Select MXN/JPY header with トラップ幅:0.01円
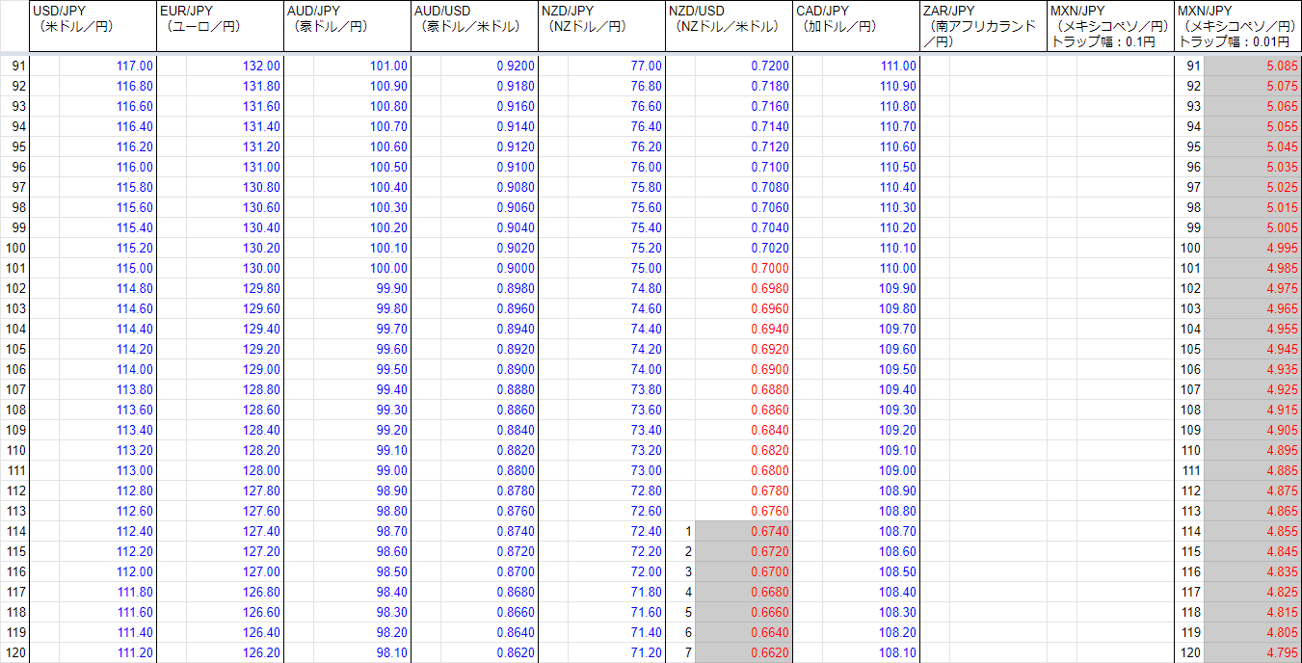The height and width of the screenshot is (663, 1302). tap(1237, 26)
